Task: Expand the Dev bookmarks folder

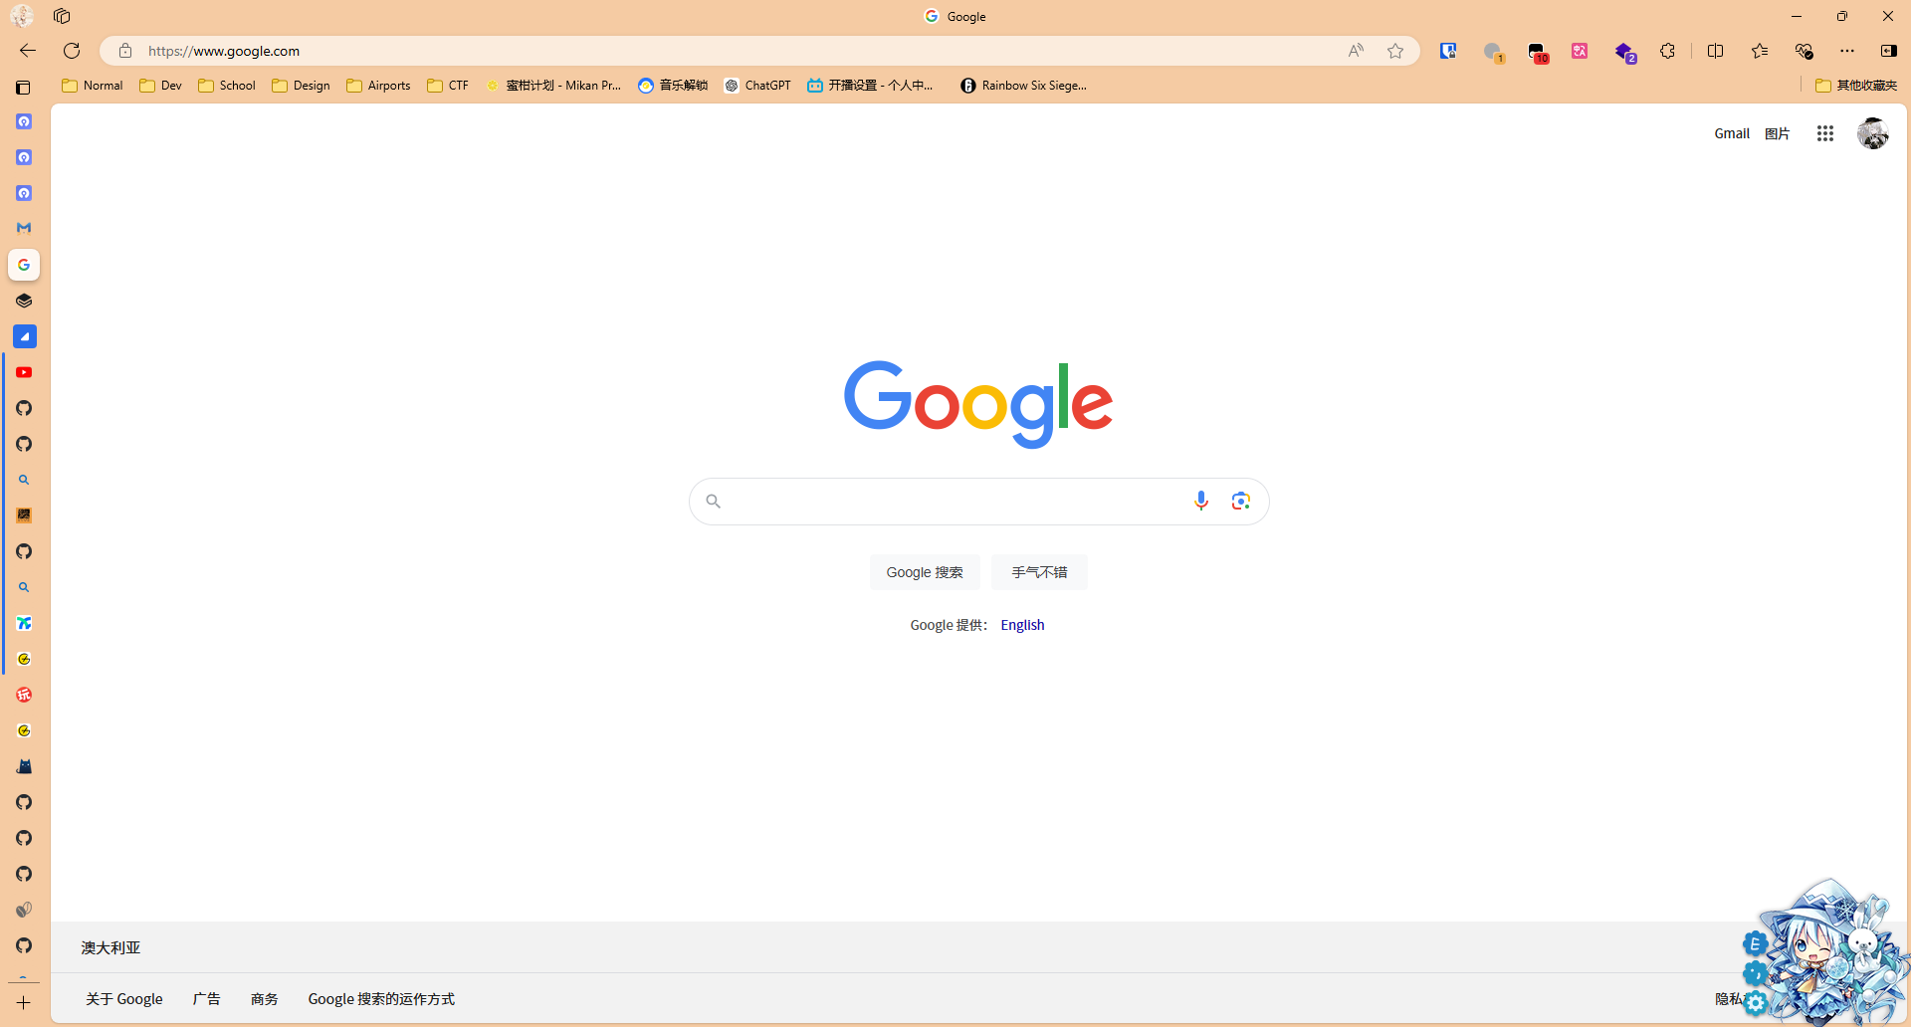Action: click(x=161, y=86)
